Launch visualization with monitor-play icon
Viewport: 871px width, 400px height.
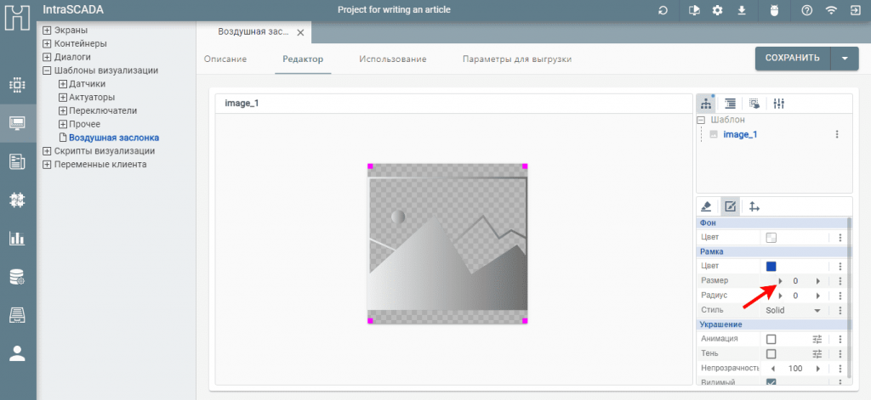point(694,10)
